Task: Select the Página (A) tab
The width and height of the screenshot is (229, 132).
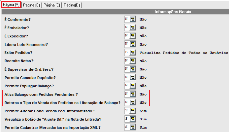Action: [x=11, y=5]
